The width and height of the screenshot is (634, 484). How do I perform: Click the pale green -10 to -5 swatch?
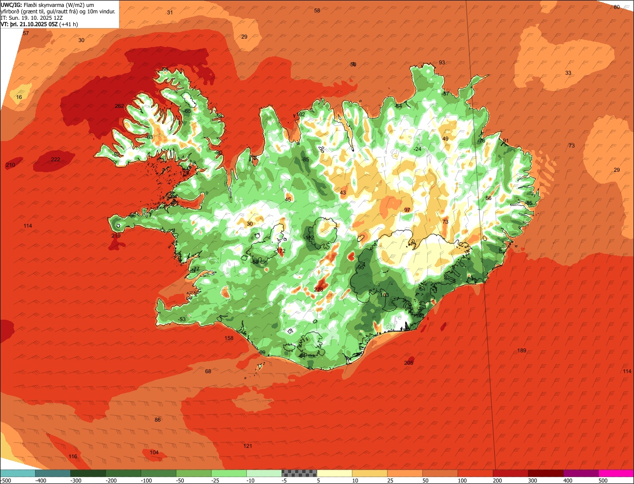(x=264, y=473)
